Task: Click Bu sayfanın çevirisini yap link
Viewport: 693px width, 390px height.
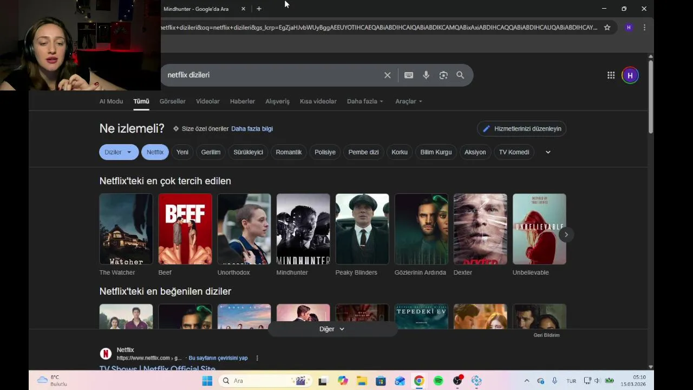Action: [218, 358]
